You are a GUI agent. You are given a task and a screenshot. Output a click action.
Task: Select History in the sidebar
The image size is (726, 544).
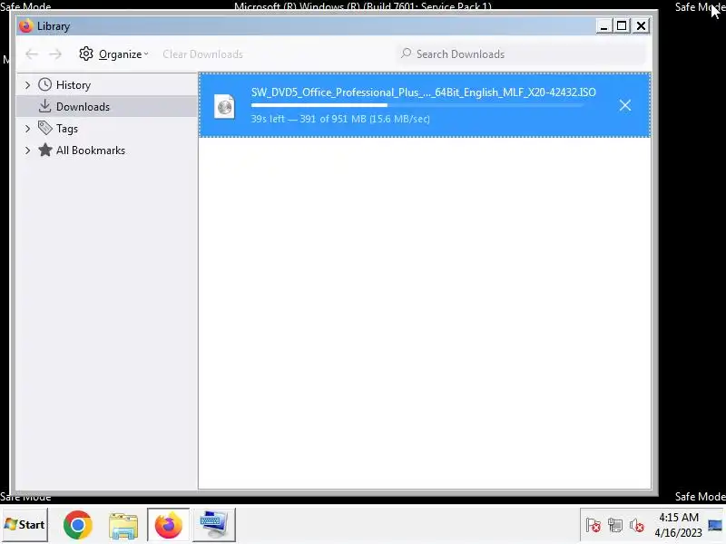click(x=74, y=85)
